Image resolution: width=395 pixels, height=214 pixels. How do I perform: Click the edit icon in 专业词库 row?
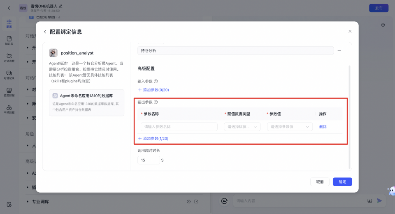(196, 201)
